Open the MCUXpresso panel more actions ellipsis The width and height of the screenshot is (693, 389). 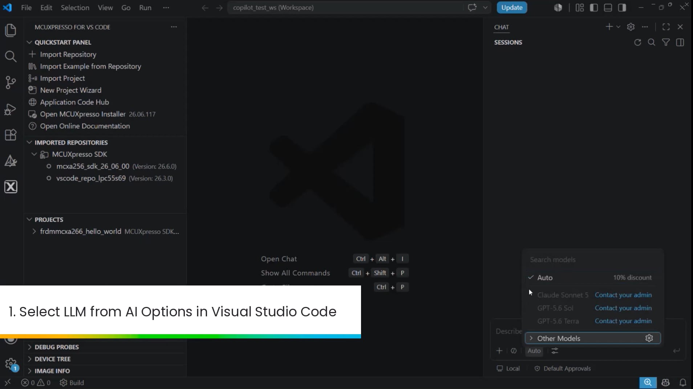pos(174,27)
